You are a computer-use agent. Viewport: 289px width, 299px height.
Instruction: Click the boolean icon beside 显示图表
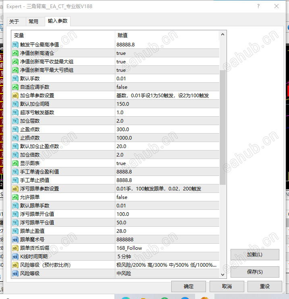coord(15,163)
